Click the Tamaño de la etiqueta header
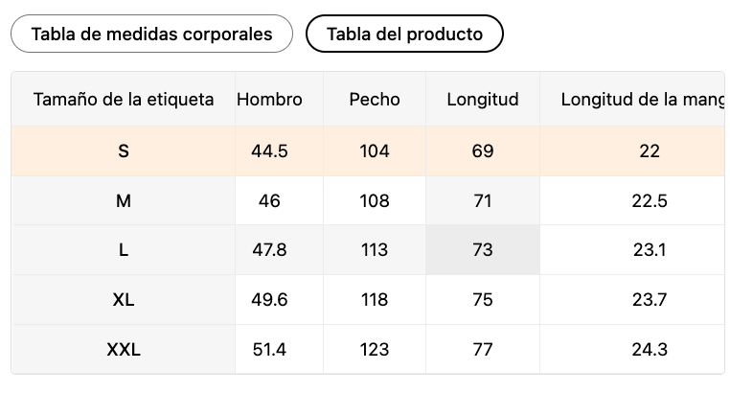This screenshot has height=393, width=730. click(124, 99)
